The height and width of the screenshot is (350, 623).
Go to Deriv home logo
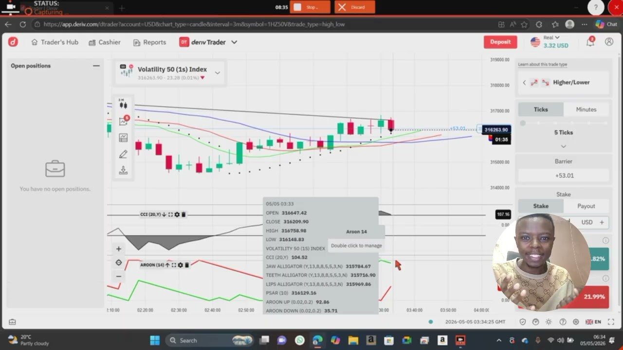click(13, 42)
